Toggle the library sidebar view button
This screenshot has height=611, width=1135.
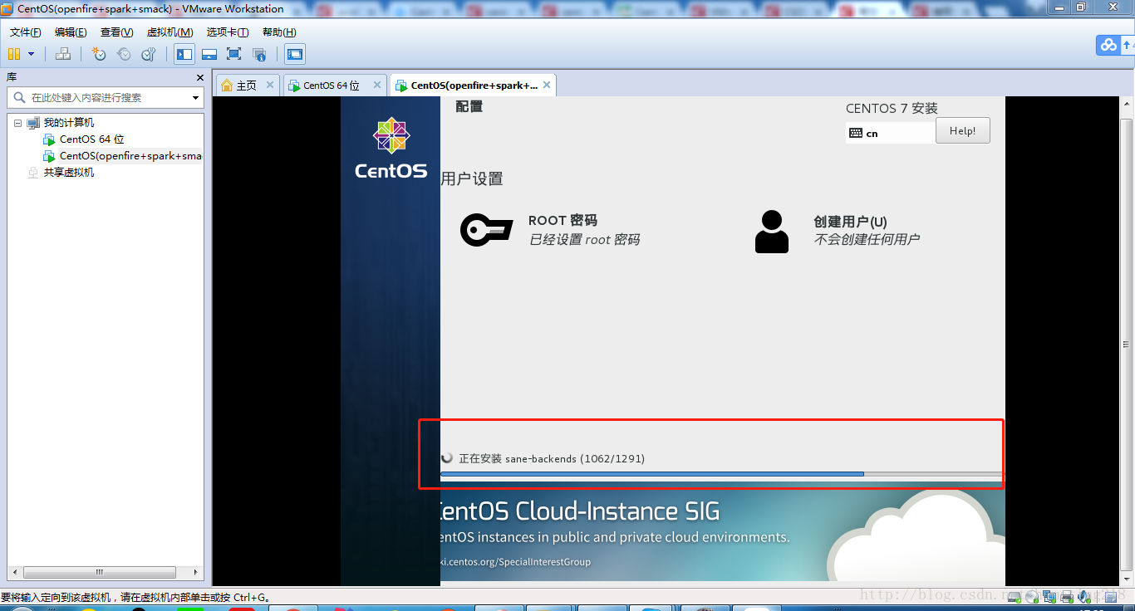click(184, 55)
